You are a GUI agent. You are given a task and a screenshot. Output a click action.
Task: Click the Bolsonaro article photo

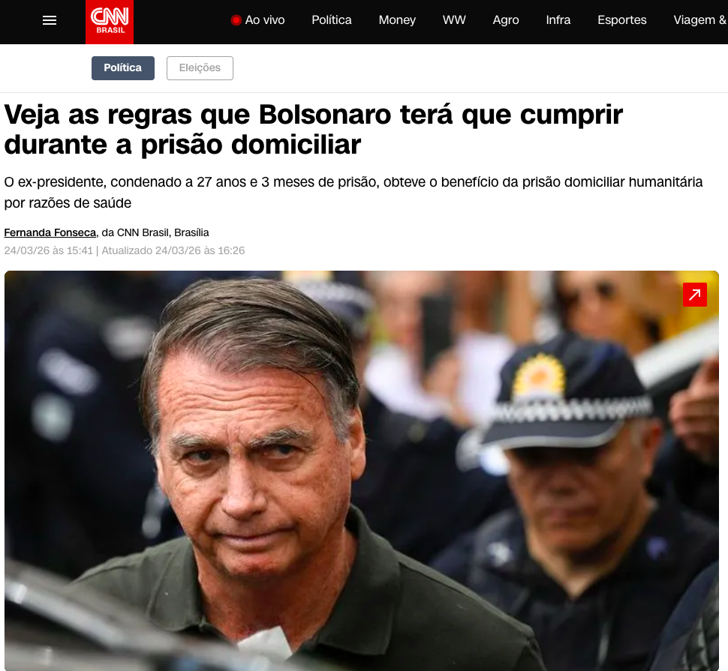tap(362, 471)
